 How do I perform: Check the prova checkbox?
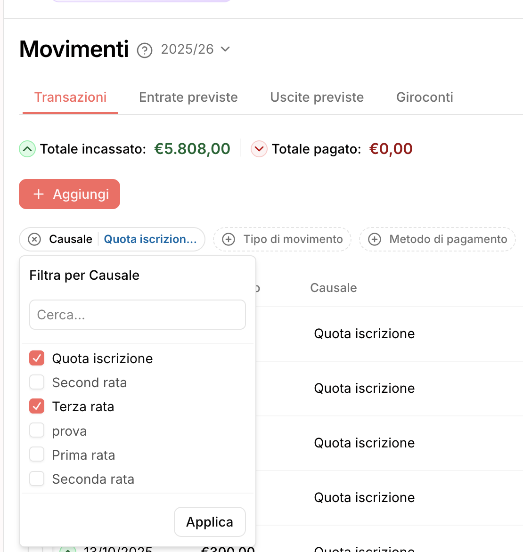click(37, 430)
